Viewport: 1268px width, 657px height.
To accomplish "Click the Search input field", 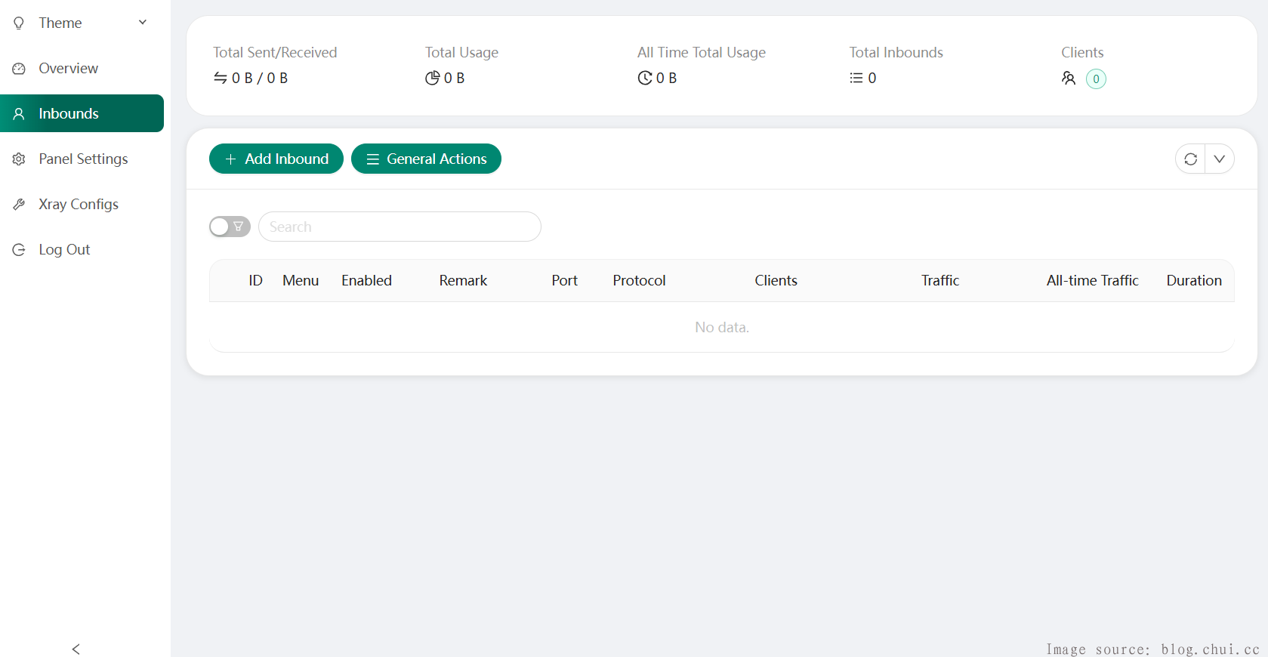I will click(400, 227).
